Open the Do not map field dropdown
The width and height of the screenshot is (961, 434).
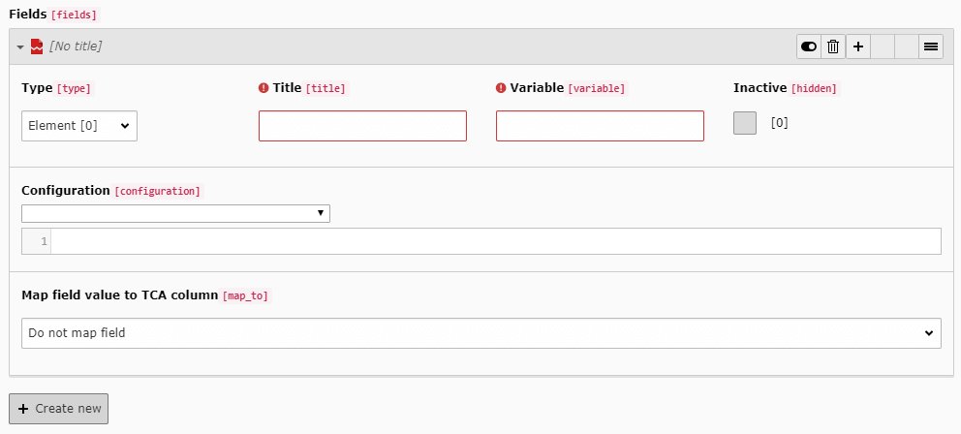tap(480, 333)
